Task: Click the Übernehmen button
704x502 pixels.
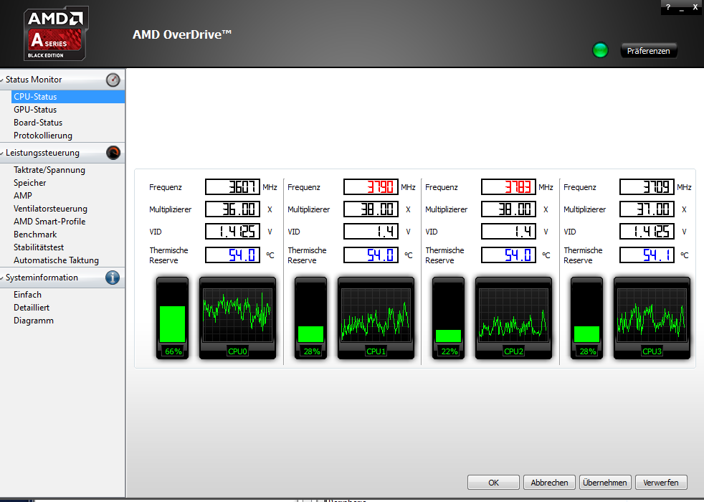Action: pos(605,482)
